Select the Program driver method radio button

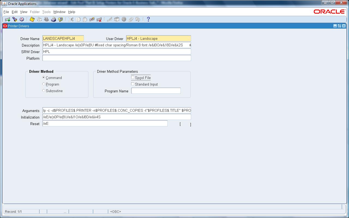point(44,84)
